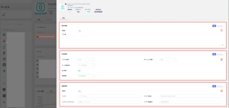Viewport: 229px width, 108px height.
Task: Toggle the 個人情報 switch
Action: pyautogui.click(x=80, y=71)
